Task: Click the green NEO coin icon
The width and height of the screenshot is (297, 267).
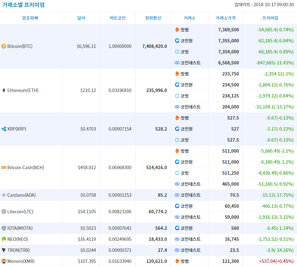Action: 4,239
